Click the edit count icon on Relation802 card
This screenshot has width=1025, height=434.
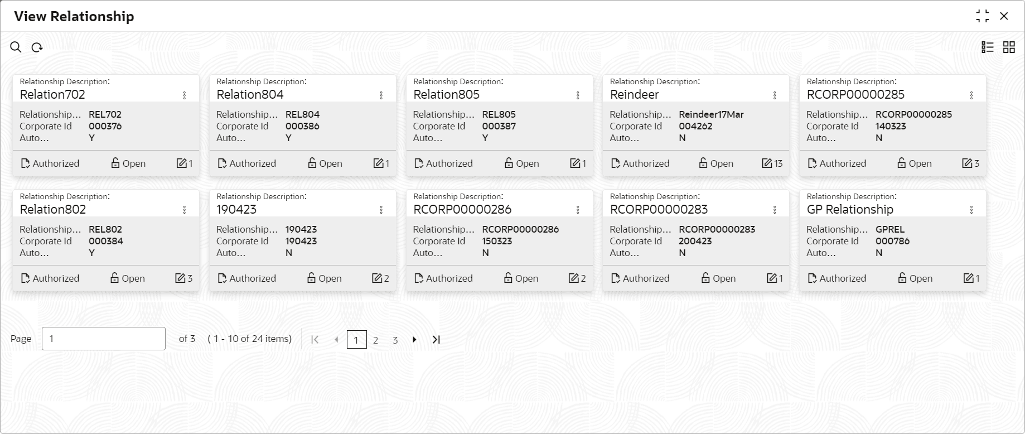180,278
